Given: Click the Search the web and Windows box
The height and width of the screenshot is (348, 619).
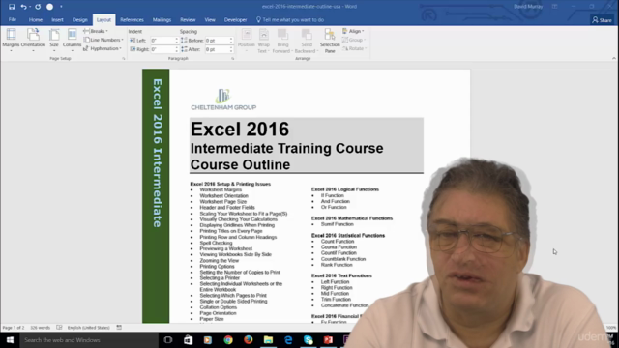Looking at the screenshot, I should [89, 339].
